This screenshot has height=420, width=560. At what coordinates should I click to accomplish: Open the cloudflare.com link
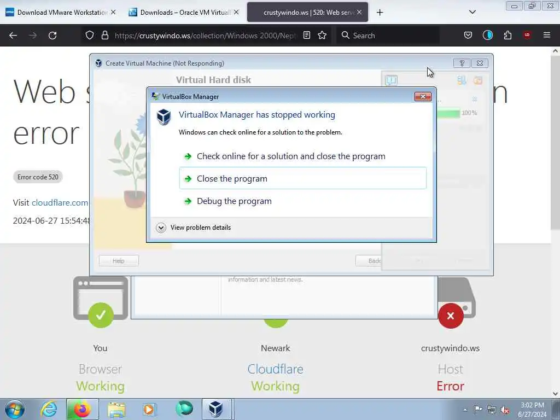click(x=60, y=202)
